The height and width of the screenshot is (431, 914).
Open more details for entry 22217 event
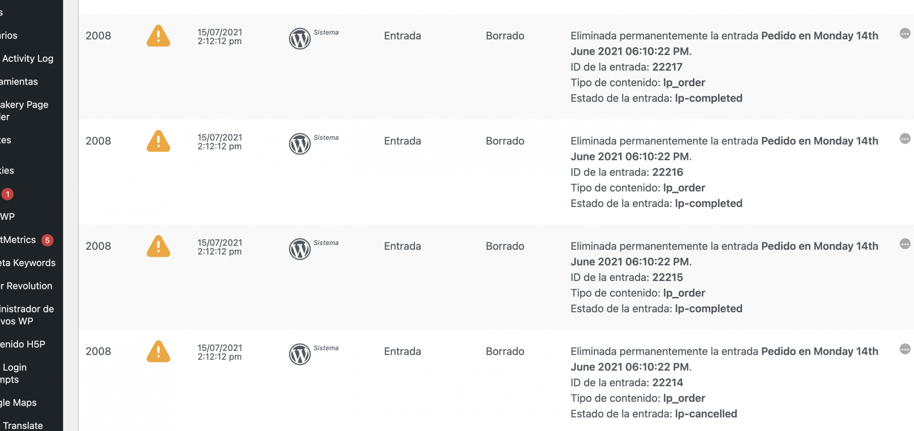point(905,34)
